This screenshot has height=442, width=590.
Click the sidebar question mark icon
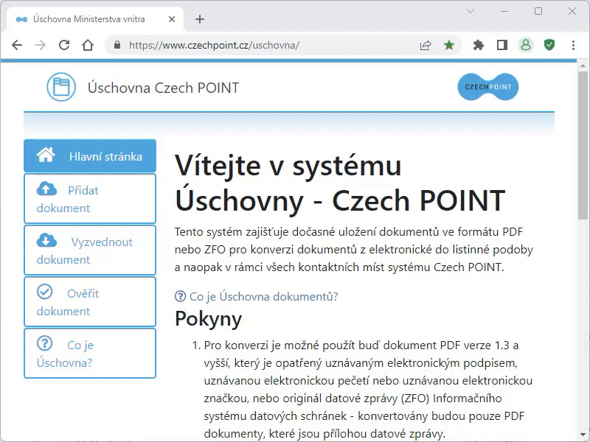click(x=45, y=343)
